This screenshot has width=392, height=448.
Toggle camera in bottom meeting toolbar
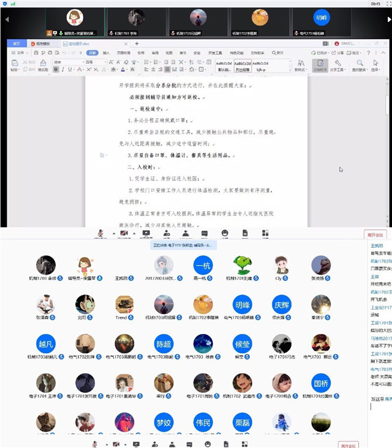116,444
